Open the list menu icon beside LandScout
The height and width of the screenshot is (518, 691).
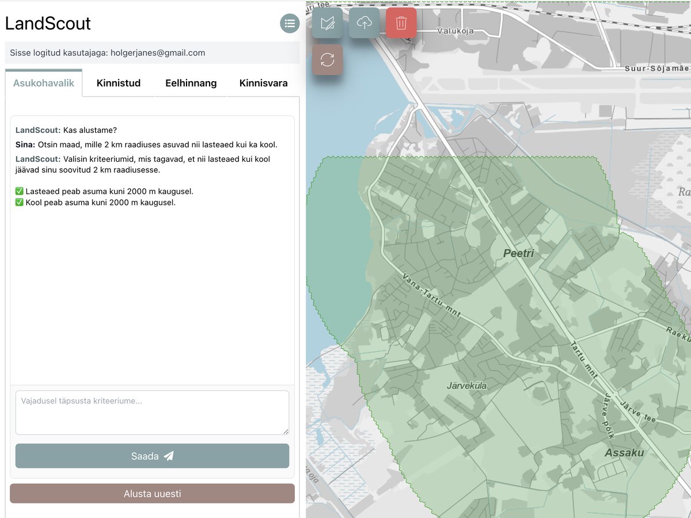tap(290, 24)
